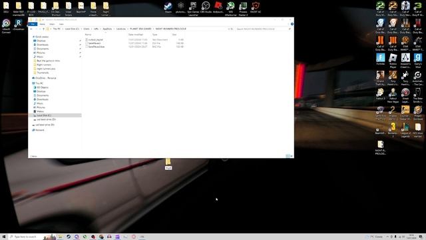The image size is (426, 240).
Task: Sort files by the Type column
Action: click(155, 35)
